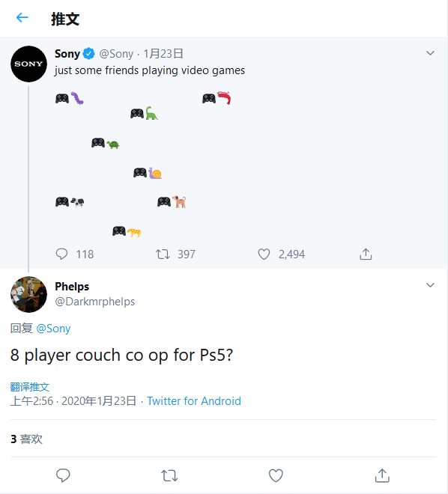This screenshot has height=494, width=448.
Task: Share Phelps' reply via the bottom share icon
Action: (x=382, y=475)
